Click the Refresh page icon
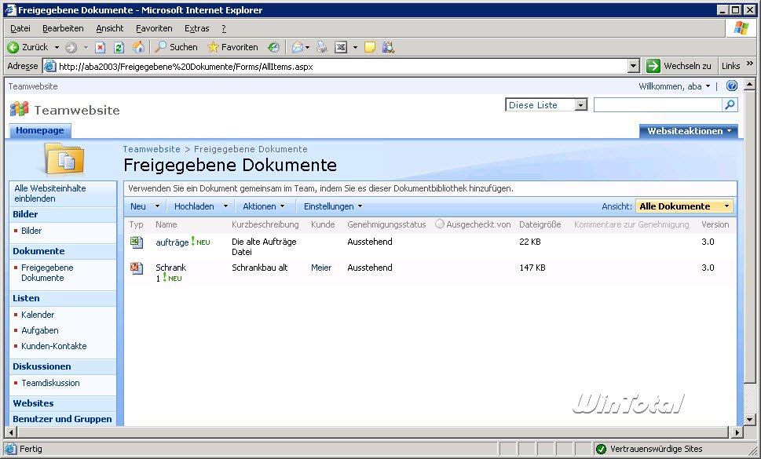Viewport: 761px width, 459px height. pos(119,47)
